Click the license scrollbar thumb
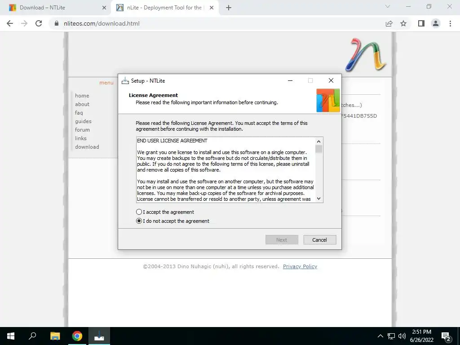Screen dimensions: 460x345 319,149
